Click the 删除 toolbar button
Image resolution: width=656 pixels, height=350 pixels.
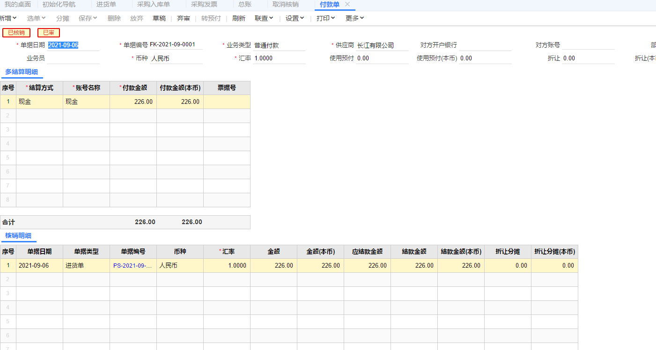[x=114, y=18]
